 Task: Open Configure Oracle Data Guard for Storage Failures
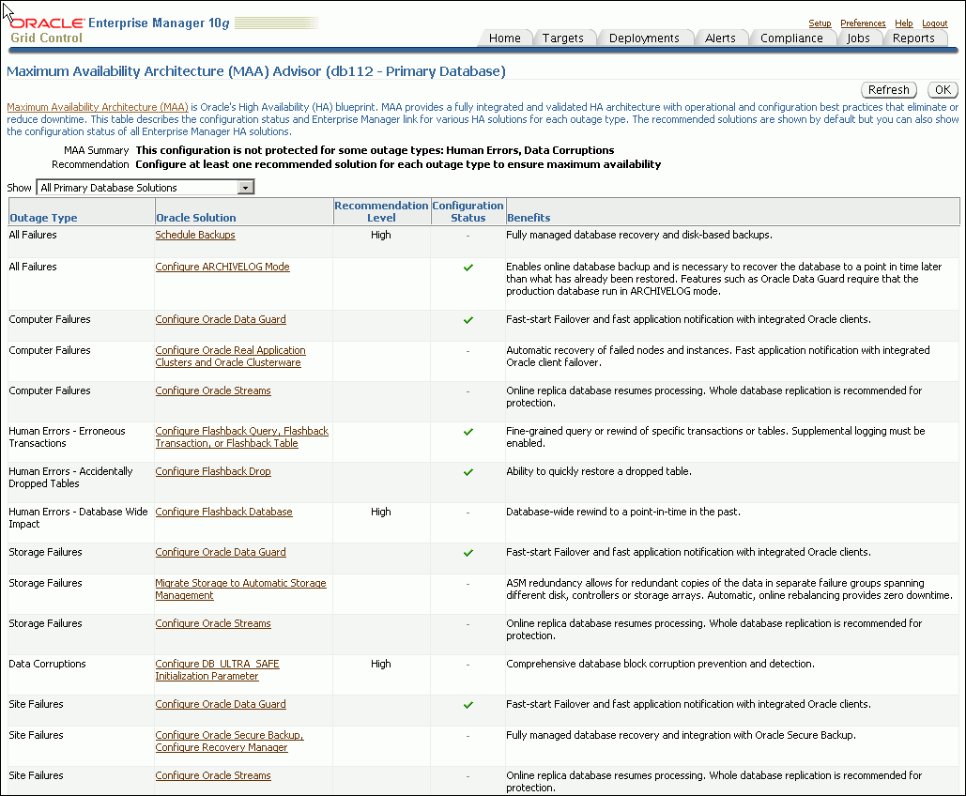click(x=221, y=552)
